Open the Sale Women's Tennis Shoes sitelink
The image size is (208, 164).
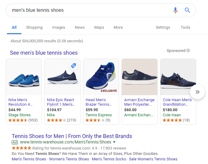pyautogui.click(x=153, y=159)
